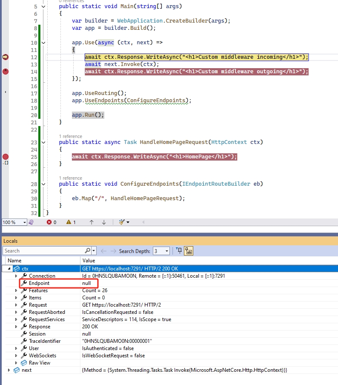
Task: Navigate to next issue with down arrow
Action: (103, 222)
